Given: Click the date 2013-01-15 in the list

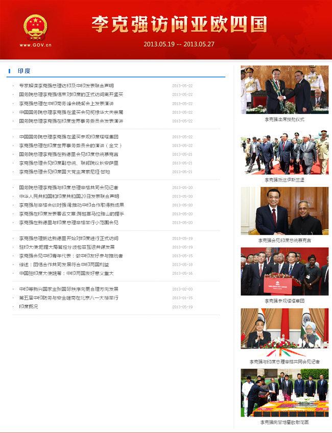Looking at the screenshot, I should point(182,298).
